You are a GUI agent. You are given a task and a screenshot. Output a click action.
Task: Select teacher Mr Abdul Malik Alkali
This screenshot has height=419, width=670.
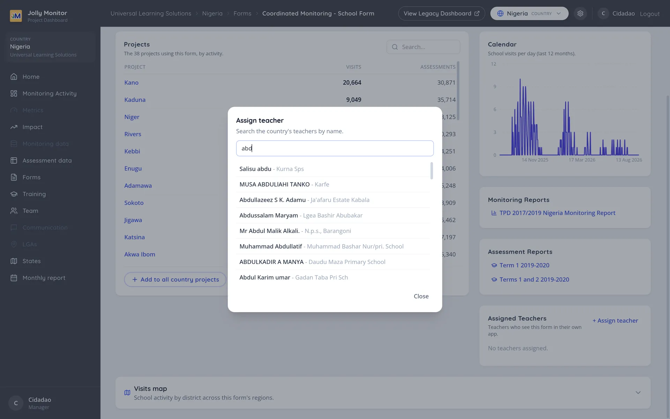333,231
